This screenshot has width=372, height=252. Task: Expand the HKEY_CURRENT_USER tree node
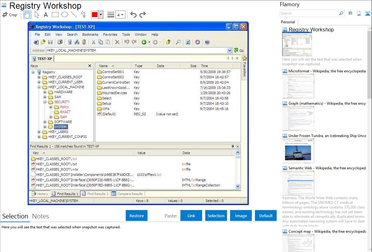[39, 82]
